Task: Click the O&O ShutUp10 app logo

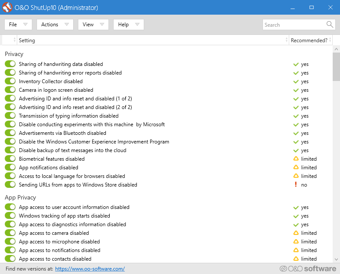Action: point(7,7)
